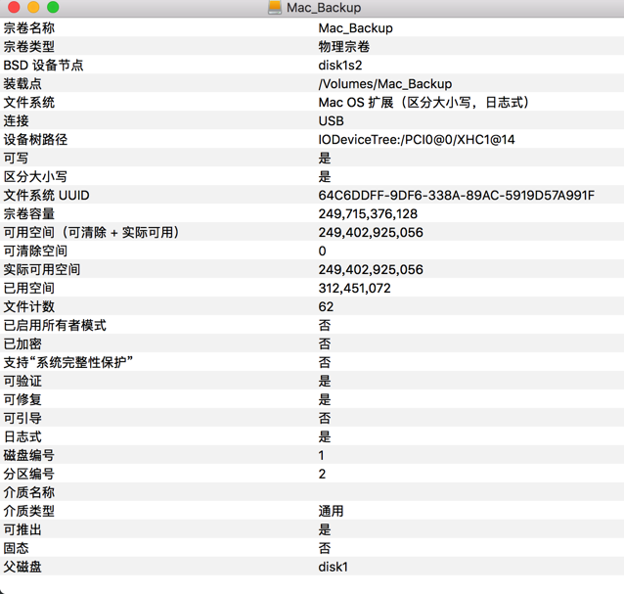Click 否 in the 已启用所有者模式 row
Viewport: 624px width, 594px height.
[325, 326]
